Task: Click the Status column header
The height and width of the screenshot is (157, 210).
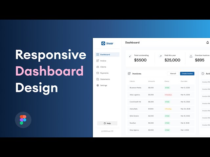Action: click(167, 81)
